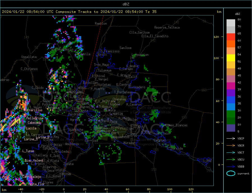Click the 'Lorine_O' map label
The height and width of the screenshot is (193, 252).
[x=31, y=139]
